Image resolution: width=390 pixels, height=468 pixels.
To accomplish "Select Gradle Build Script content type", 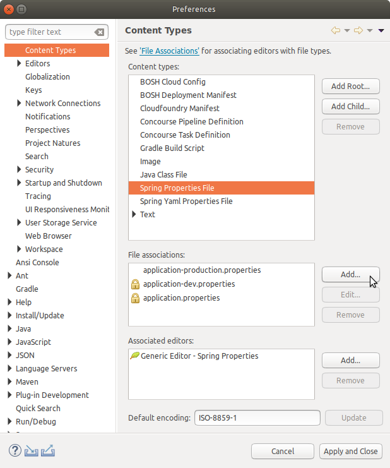I will pyautogui.click(x=172, y=148).
